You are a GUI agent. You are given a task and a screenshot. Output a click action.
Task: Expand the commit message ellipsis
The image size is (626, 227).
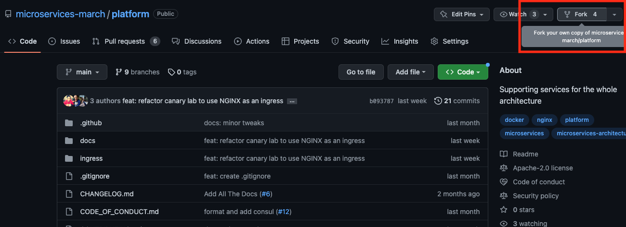point(292,101)
